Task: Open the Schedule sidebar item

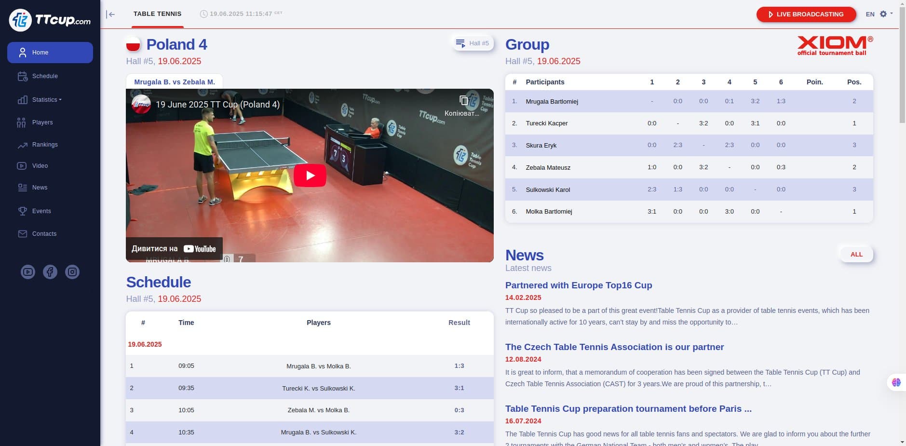Action: tap(45, 76)
